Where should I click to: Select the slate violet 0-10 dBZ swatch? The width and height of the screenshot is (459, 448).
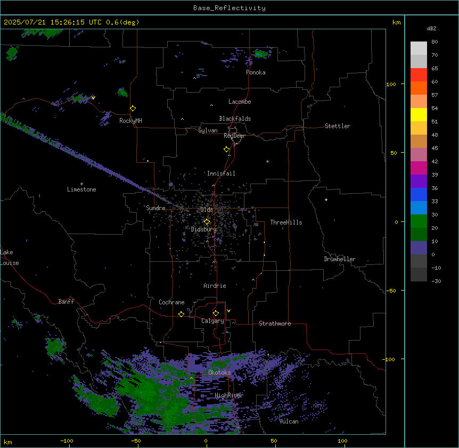coord(419,248)
